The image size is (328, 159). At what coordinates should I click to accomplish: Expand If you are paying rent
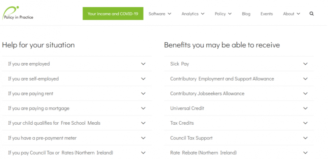click(77, 93)
